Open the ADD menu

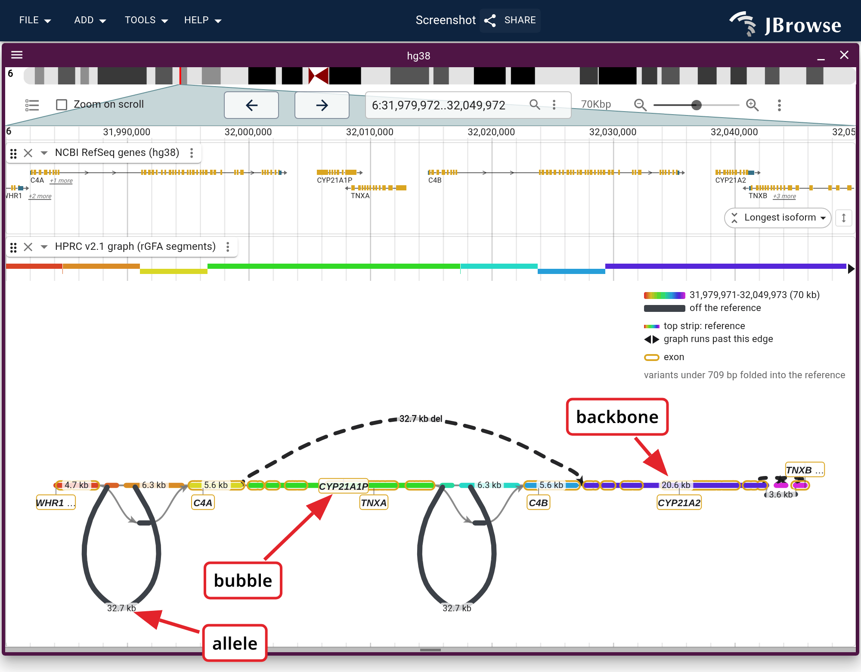pyautogui.click(x=90, y=20)
